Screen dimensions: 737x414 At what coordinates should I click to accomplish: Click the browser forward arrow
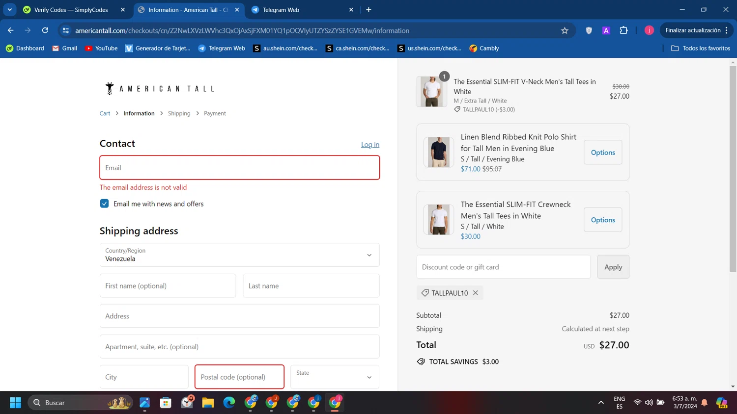(x=28, y=30)
